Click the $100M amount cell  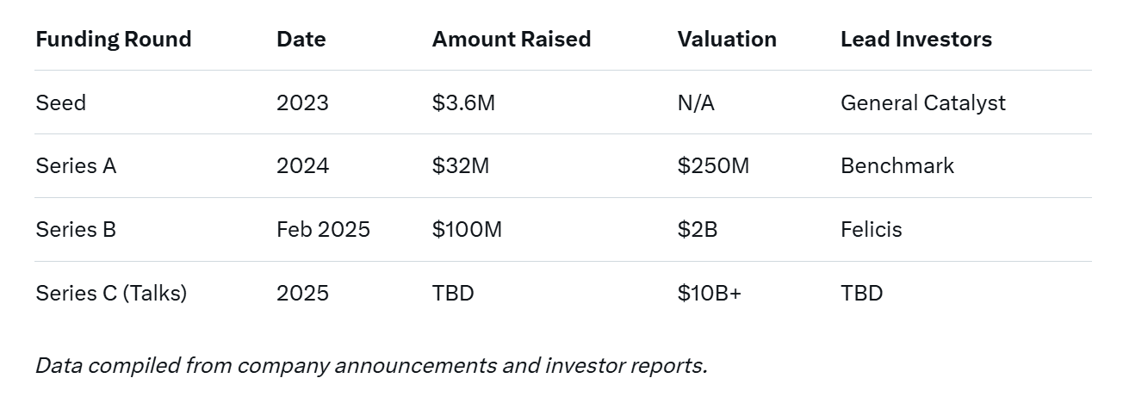(467, 230)
